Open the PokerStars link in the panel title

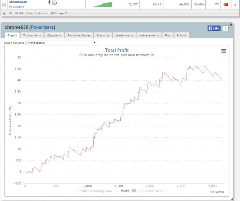coord(42,27)
